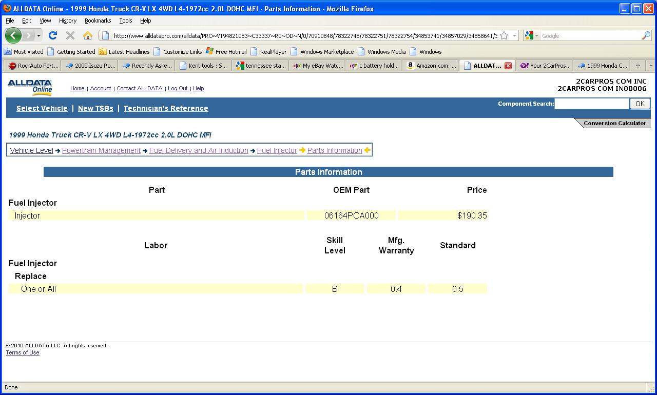Screen dimensions: 657x395
Task: Click the ALLDATA Home link
Action: 78,89
